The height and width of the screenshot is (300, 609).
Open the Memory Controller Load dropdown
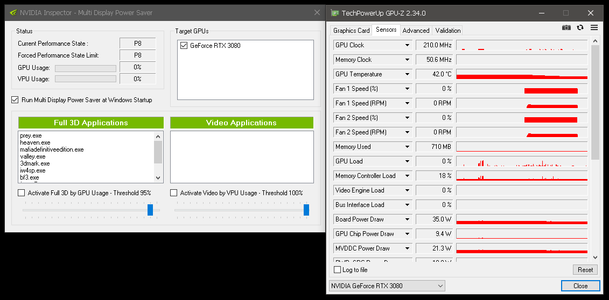click(407, 176)
